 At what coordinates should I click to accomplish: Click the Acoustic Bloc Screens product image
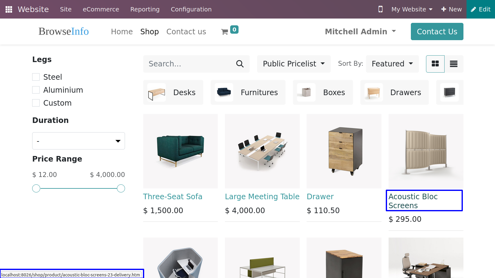click(x=426, y=151)
